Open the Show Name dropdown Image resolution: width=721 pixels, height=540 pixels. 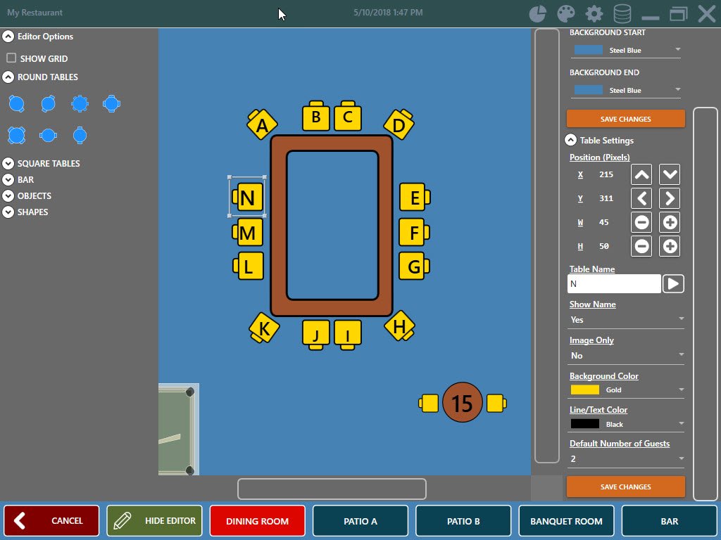626,319
